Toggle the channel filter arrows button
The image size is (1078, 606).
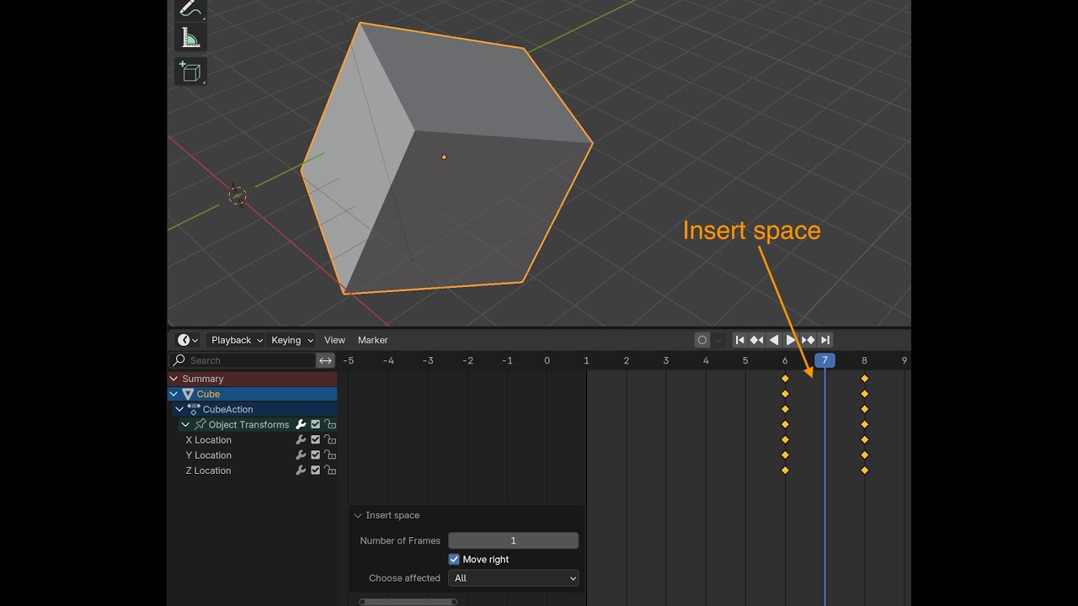tap(326, 360)
